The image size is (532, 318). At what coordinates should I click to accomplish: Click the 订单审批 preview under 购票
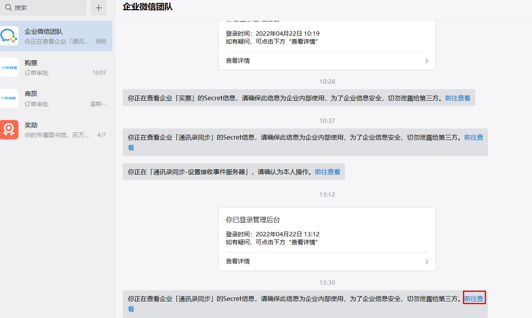[37, 73]
